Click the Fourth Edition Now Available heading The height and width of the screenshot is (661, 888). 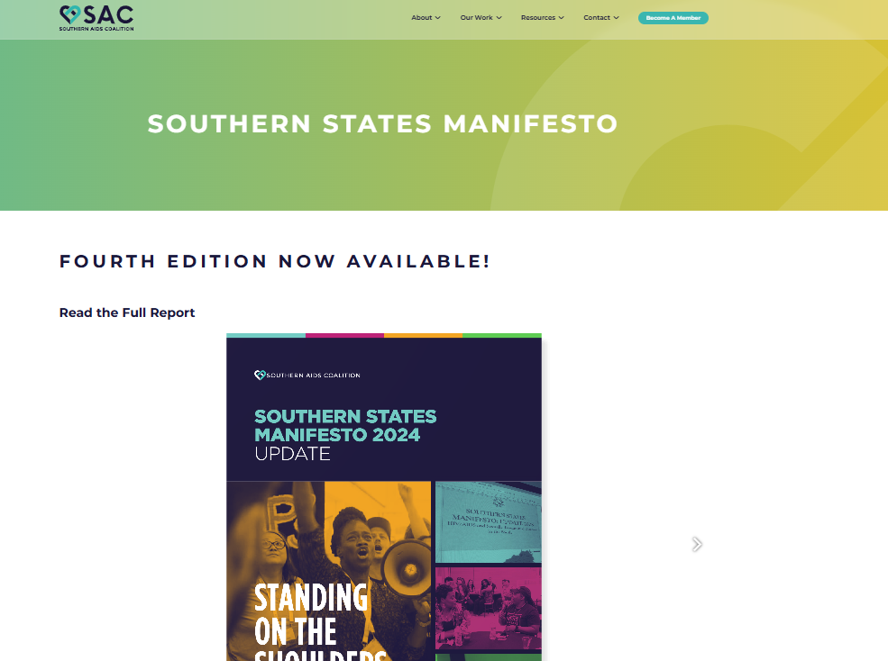coord(275,261)
